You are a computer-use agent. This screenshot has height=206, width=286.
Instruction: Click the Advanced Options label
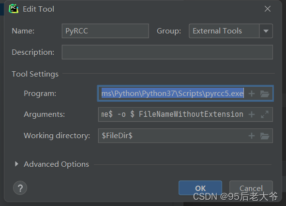56,164
